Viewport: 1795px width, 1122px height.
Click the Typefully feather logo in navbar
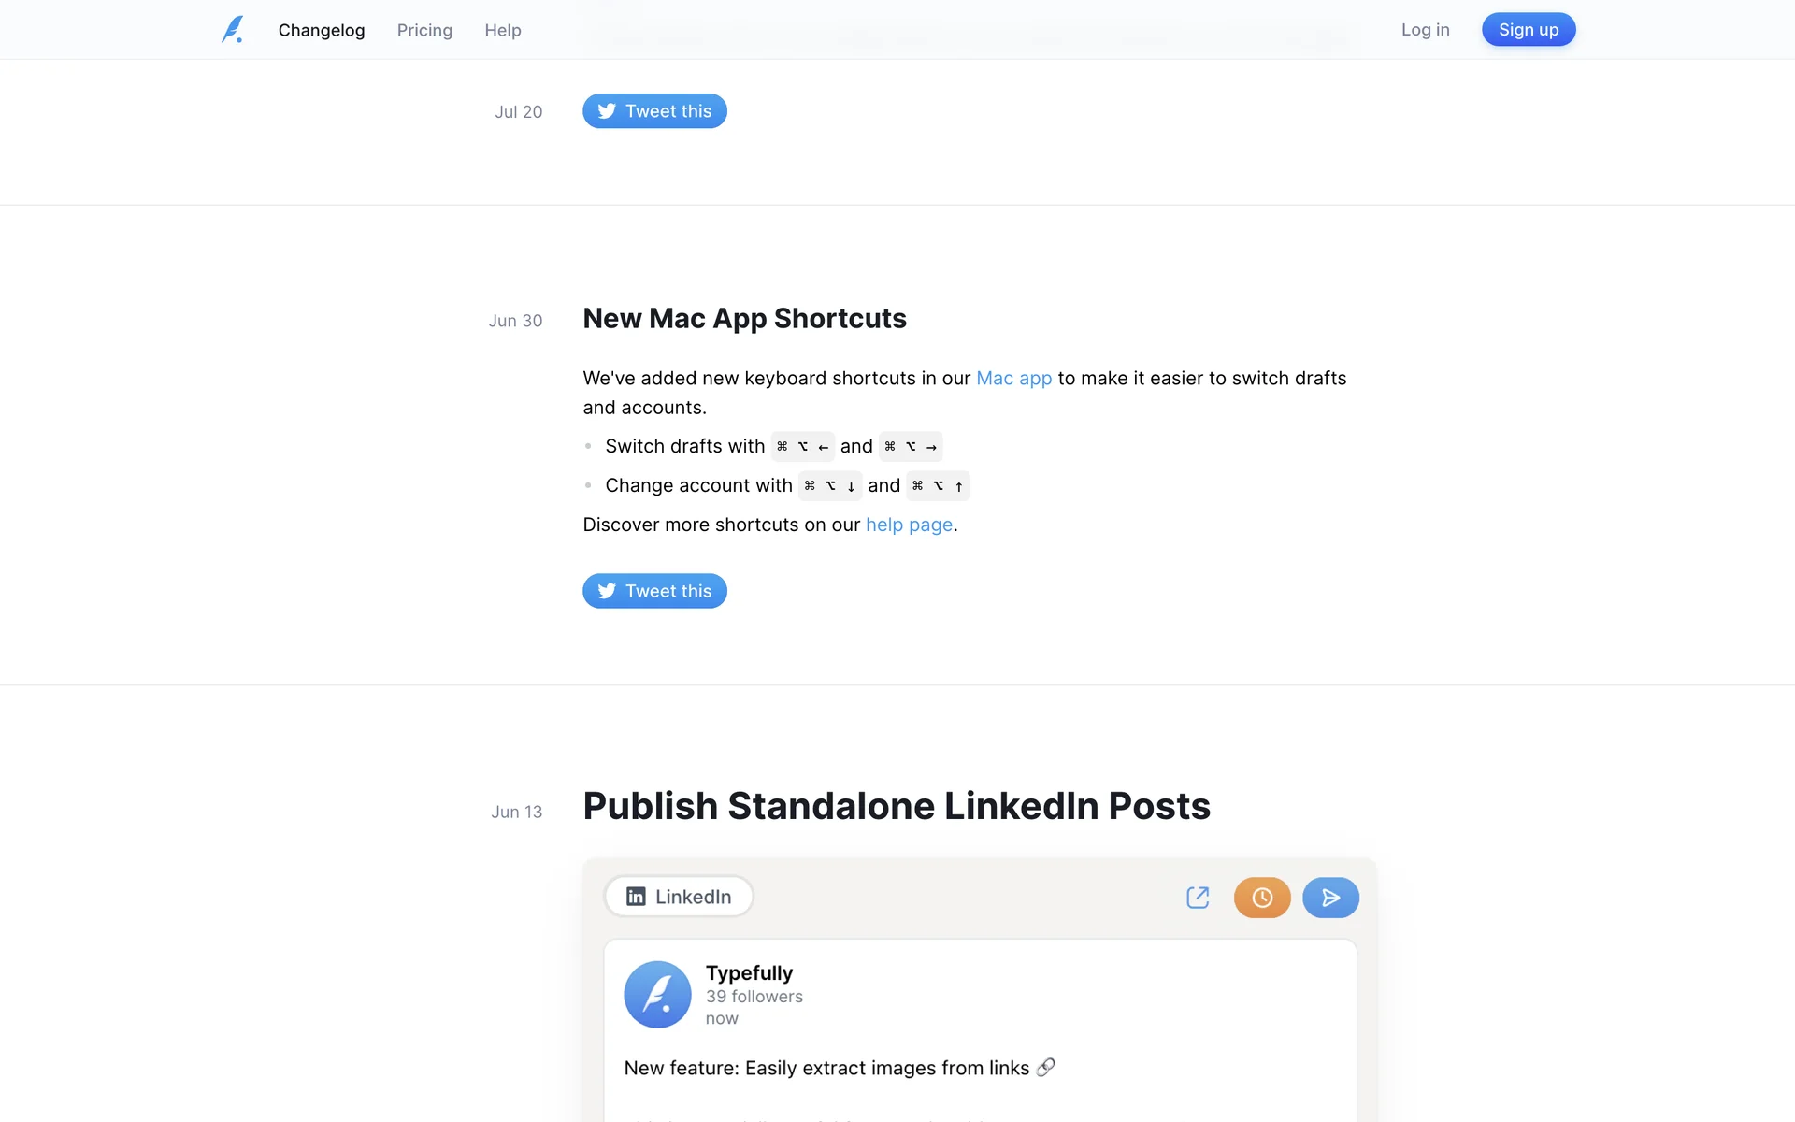click(233, 30)
